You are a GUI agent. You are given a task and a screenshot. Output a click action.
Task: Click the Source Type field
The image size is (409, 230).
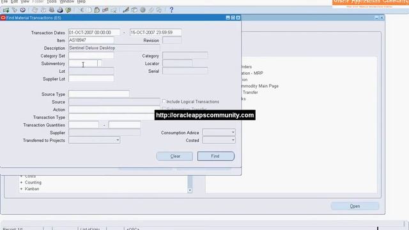99,94
